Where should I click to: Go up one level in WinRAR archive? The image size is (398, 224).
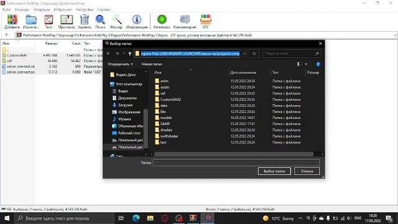tap(6, 35)
